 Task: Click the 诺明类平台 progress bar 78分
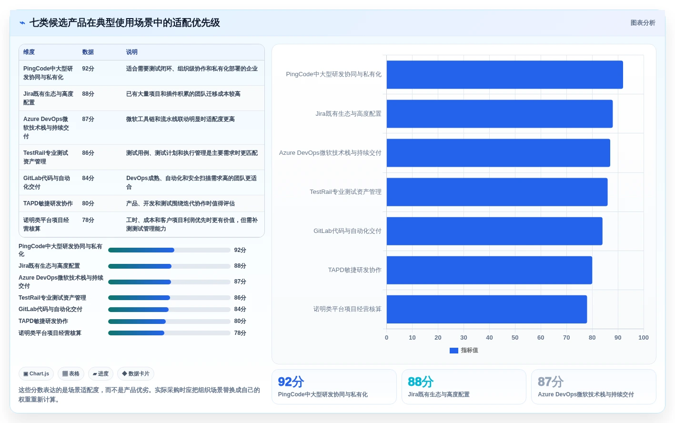pos(169,333)
